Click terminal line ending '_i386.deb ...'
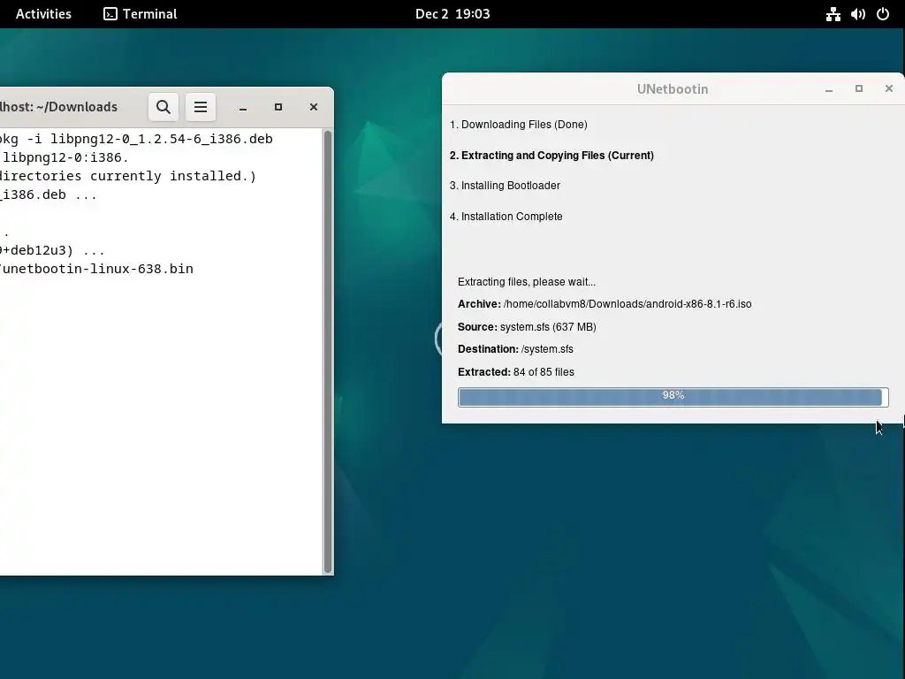This screenshot has width=905, height=679. [49, 195]
